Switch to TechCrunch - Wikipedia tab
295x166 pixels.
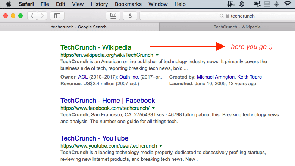coord(227,27)
